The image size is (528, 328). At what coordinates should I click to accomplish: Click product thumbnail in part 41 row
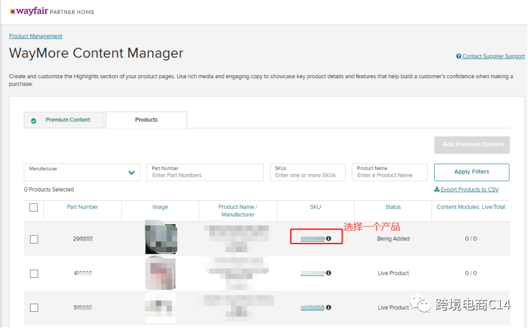tap(160, 273)
